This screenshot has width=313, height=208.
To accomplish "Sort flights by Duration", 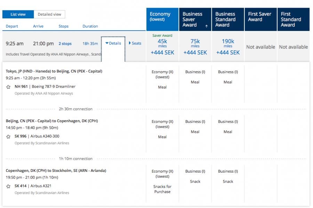I will [90, 26].
